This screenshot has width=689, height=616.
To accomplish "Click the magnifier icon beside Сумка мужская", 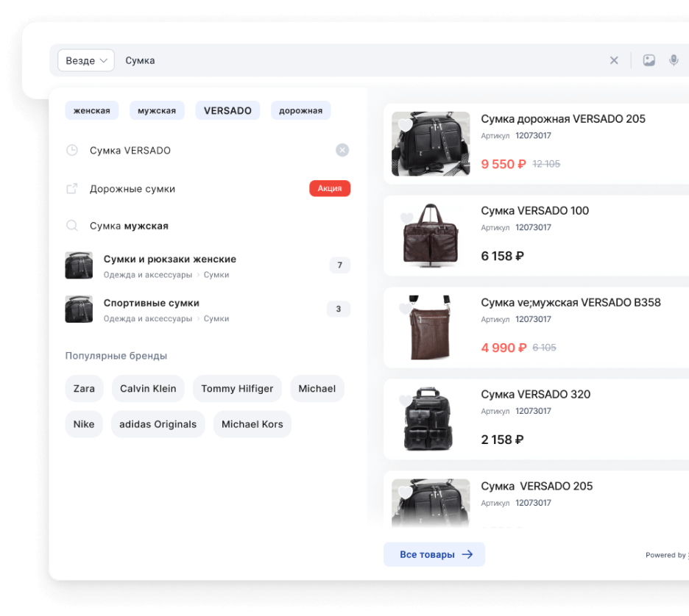I will click(x=72, y=226).
